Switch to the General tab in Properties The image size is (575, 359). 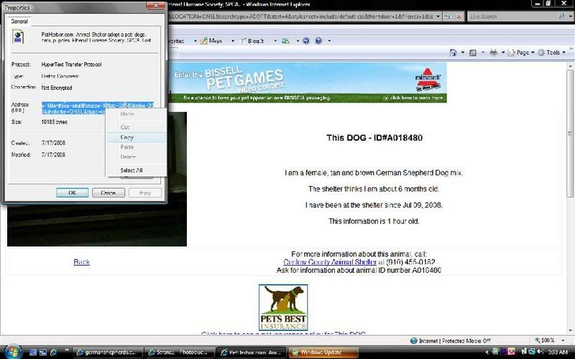click(x=19, y=22)
